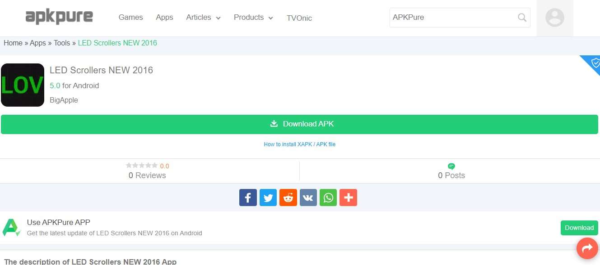Open the TVOnic navigation link
The width and height of the screenshot is (600, 265).
point(299,18)
